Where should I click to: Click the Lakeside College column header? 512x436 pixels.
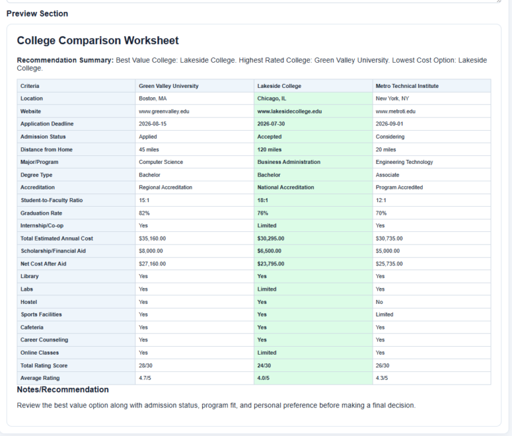point(313,86)
